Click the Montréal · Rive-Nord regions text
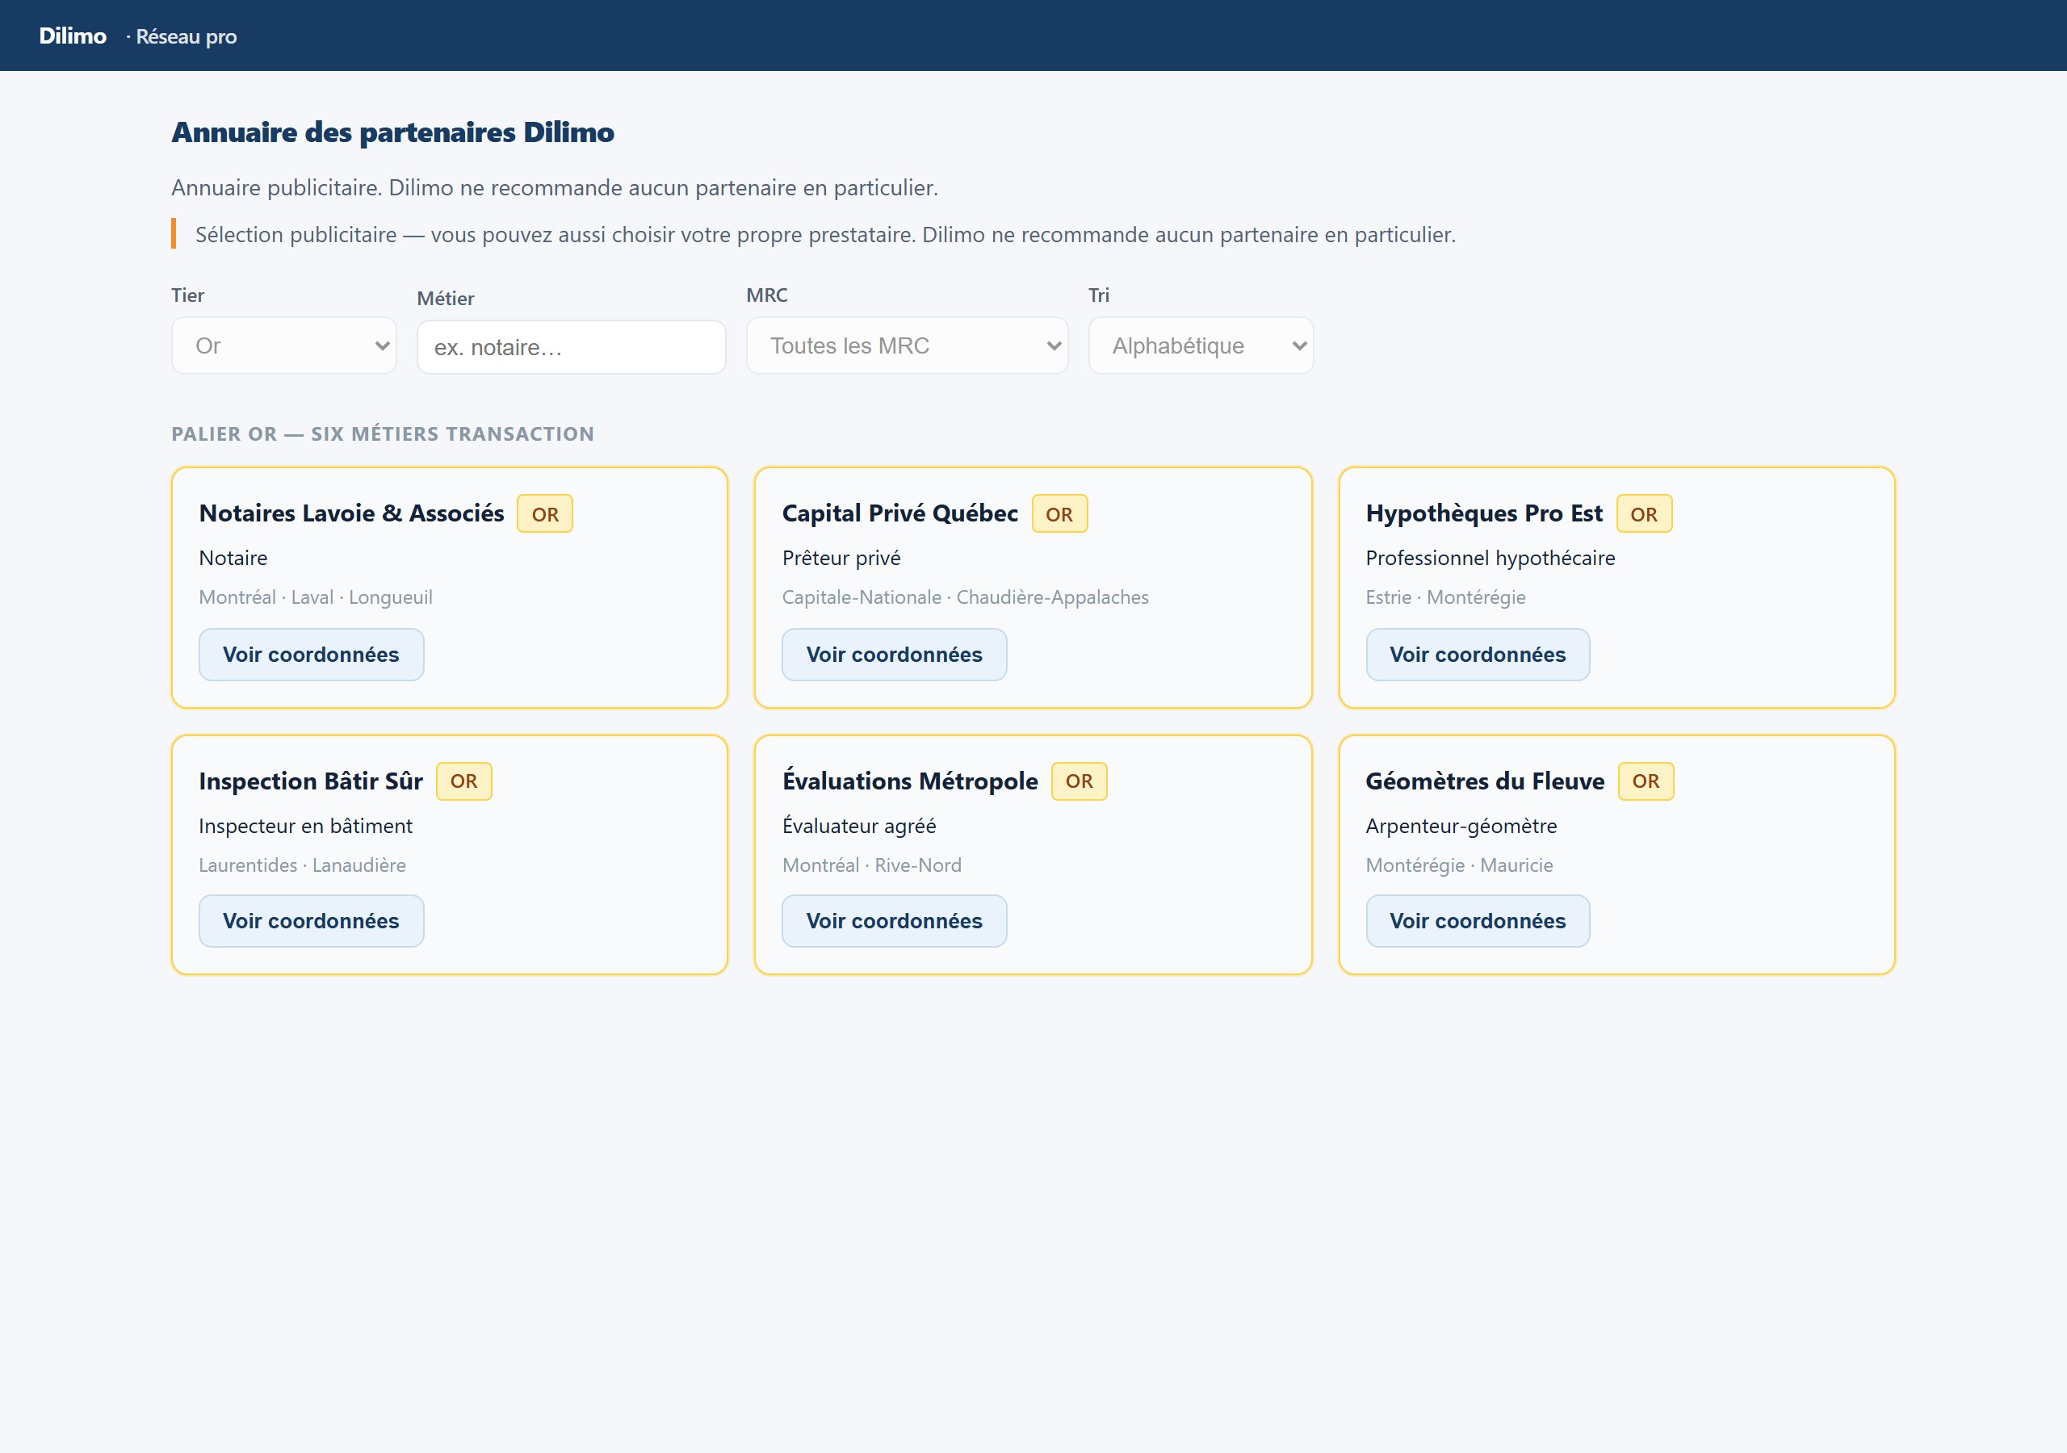Viewport: 2067px width, 1453px height. point(871,865)
